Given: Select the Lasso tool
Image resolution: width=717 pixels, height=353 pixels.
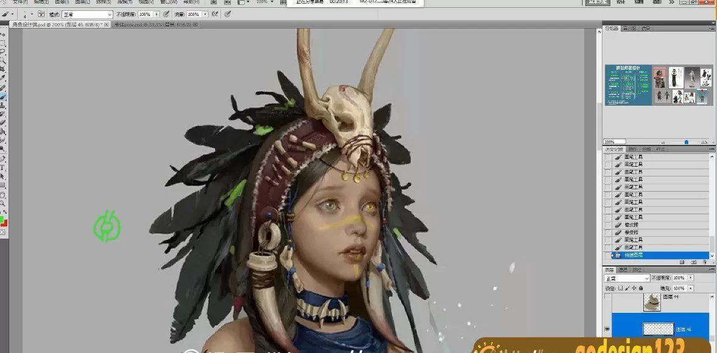Looking at the screenshot, I should 3,52.
